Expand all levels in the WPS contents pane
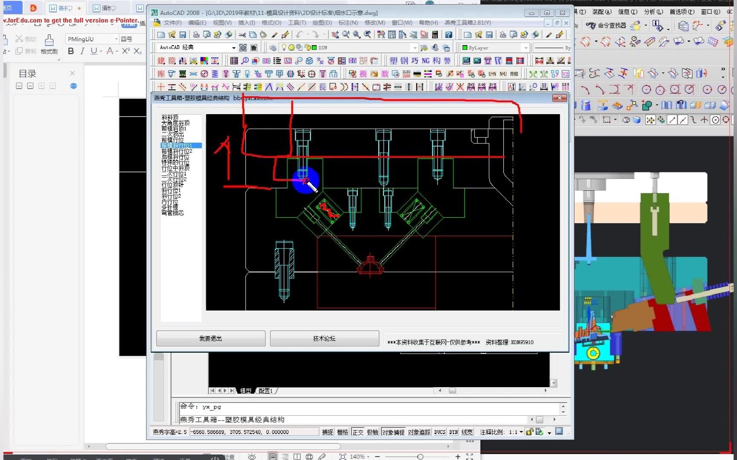The height and width of the screenshot is (460, 737). point(19,86)
